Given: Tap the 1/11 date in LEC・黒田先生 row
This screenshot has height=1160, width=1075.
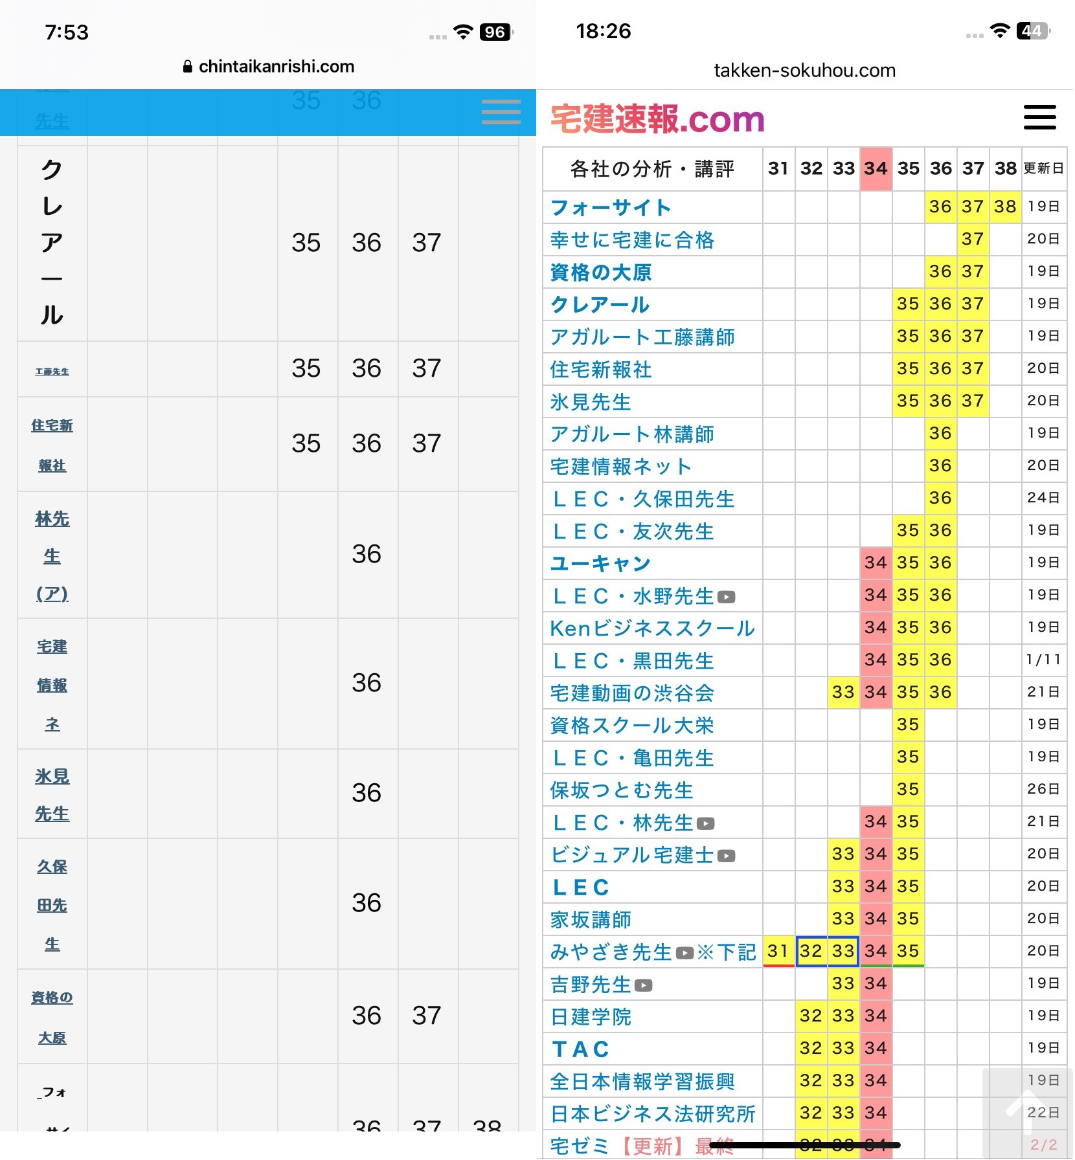Looking at the screenshot, I should coord(1044,660).
